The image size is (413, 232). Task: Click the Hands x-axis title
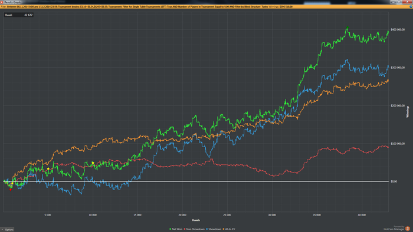click(x=196, y=220)
